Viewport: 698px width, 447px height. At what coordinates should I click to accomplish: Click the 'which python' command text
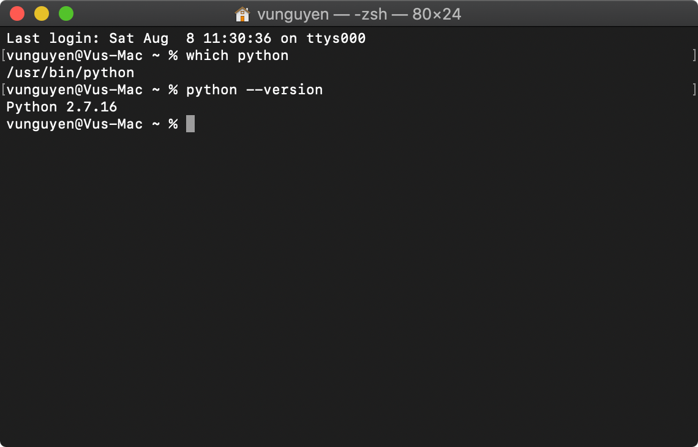[x=238, y=56]
